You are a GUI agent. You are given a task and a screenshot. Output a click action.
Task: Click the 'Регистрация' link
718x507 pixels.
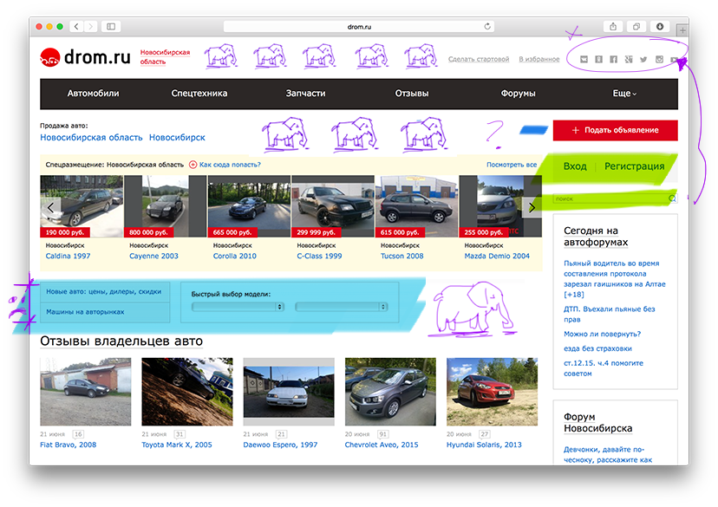pos(634,166)
